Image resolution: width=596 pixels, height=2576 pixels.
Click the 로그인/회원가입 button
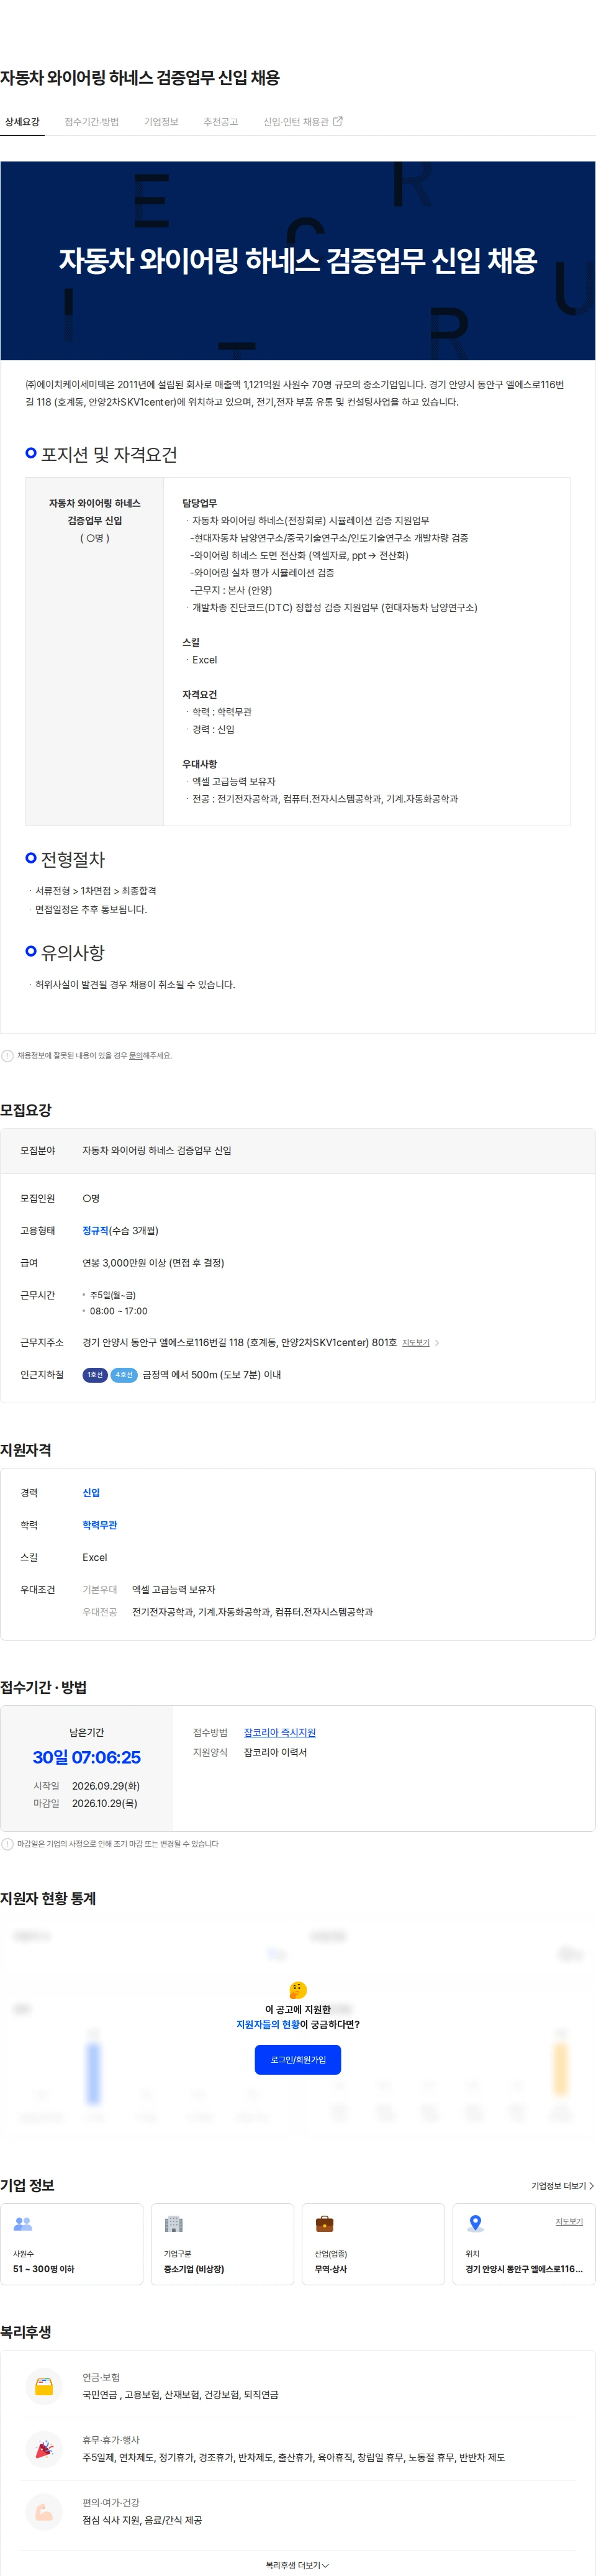pos(298,2059)
